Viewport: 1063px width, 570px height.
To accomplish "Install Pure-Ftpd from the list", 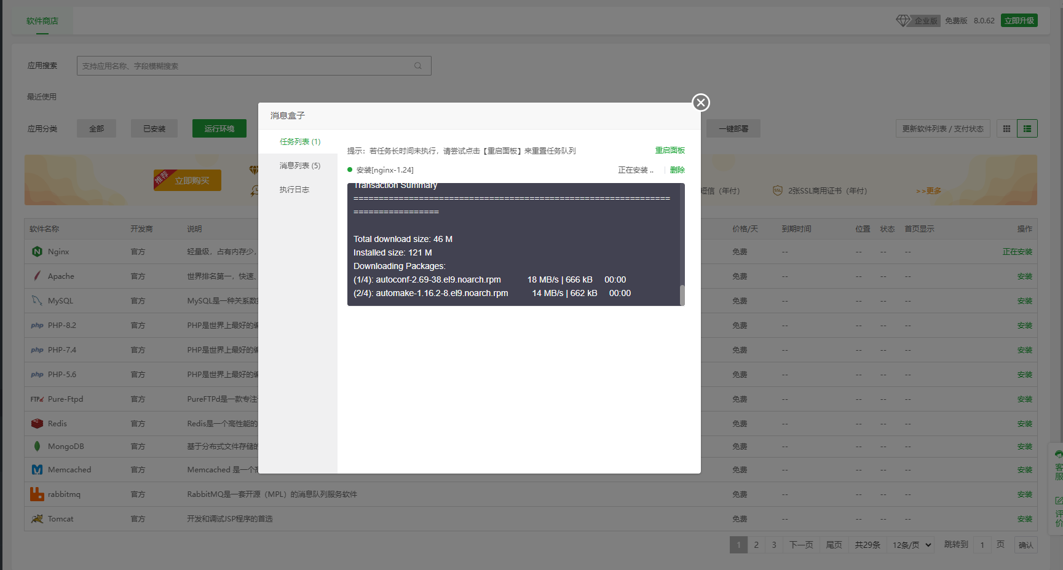I will pos(1024,399).
